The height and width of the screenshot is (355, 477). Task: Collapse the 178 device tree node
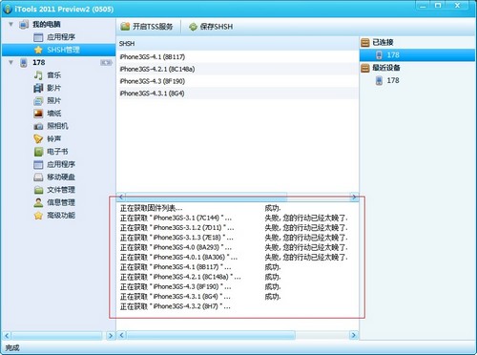click(10, 62)
